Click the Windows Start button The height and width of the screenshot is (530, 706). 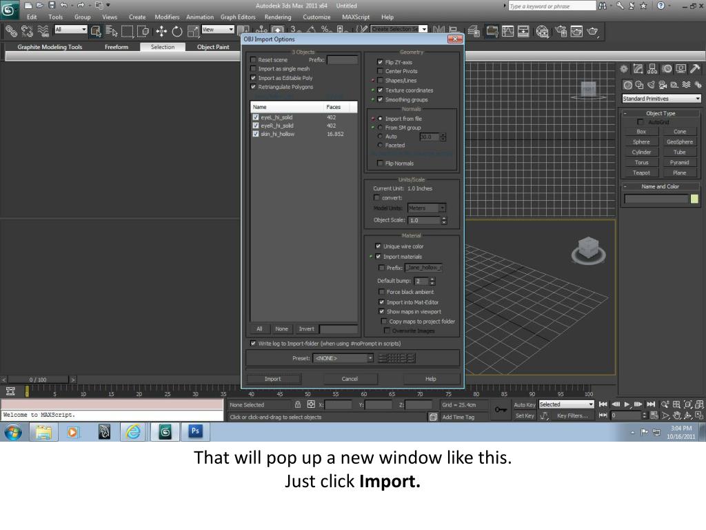point(13,432)
